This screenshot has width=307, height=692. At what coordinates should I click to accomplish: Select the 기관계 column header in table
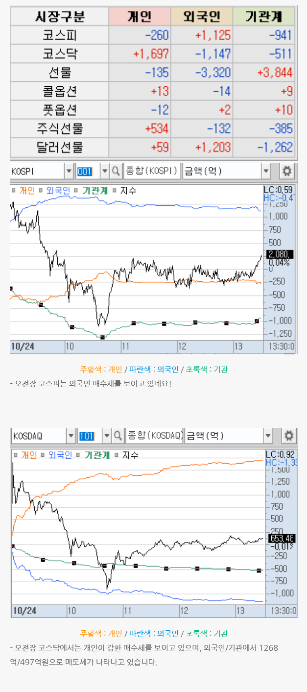[x=263, y=17]
